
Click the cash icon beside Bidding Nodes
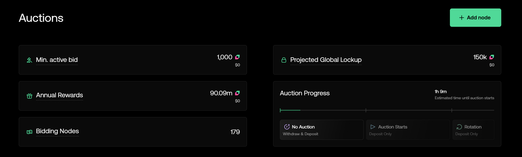coord(29,132)
